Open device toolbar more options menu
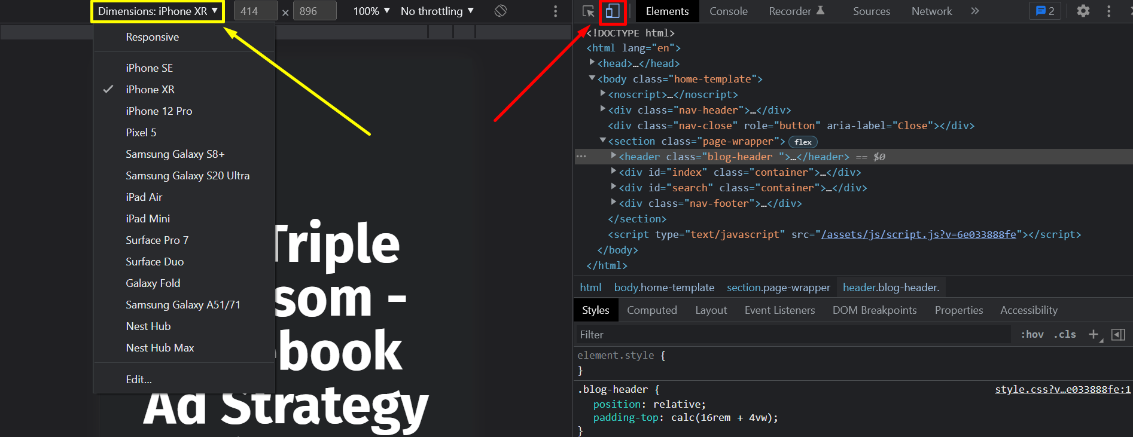 pos(555,11)
